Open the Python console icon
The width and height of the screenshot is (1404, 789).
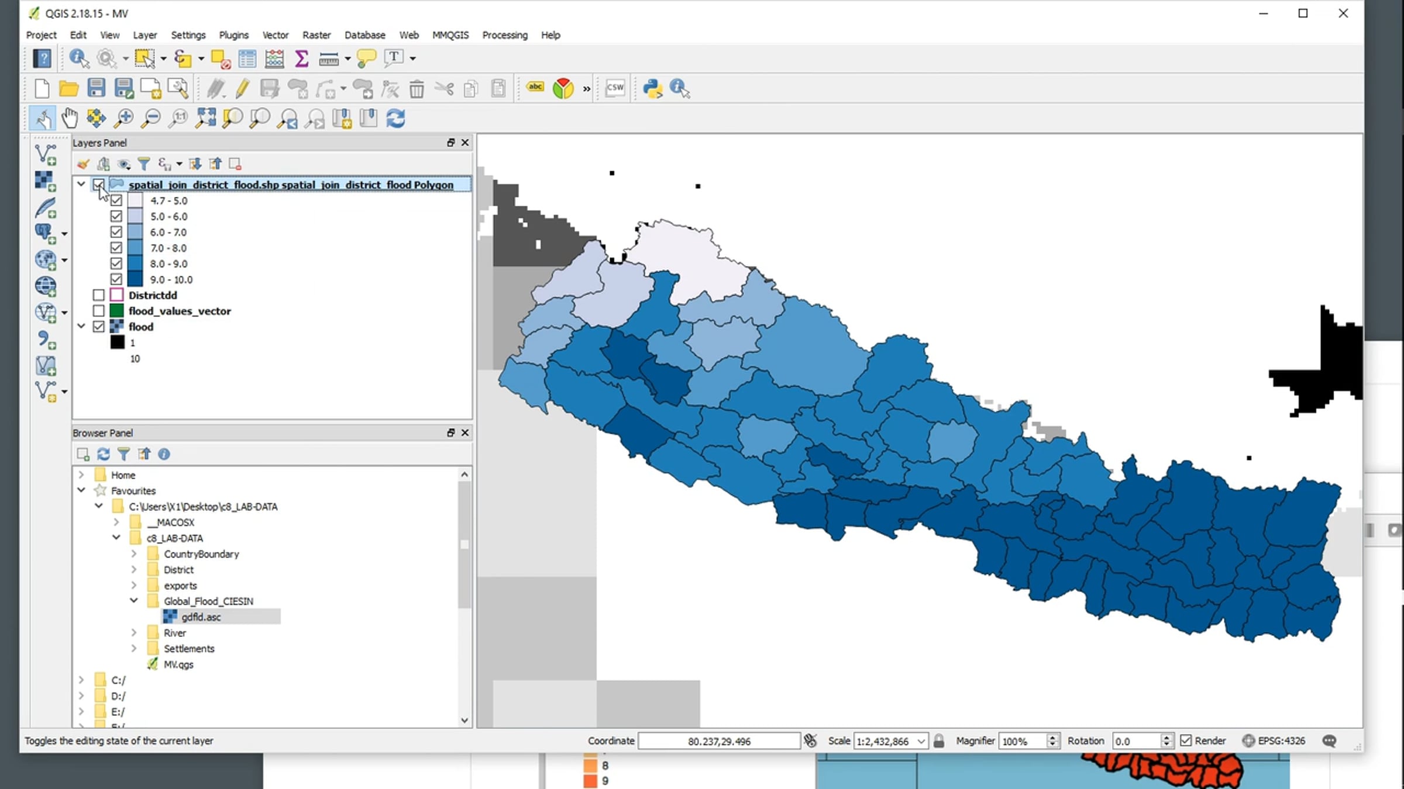click(652, 88)
